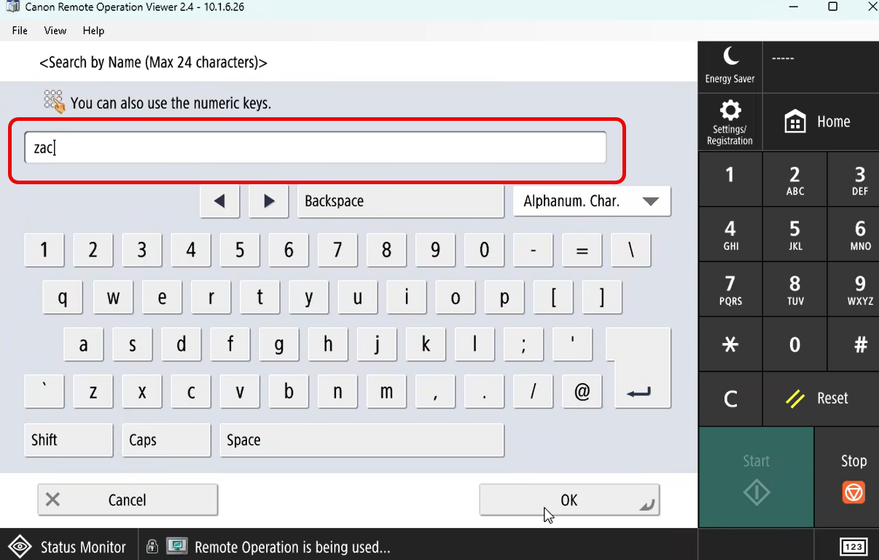
Task: Click the Reset key
Action: [x=820, y=398]
